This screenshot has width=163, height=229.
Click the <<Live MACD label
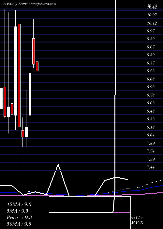(x=137, y=220)
